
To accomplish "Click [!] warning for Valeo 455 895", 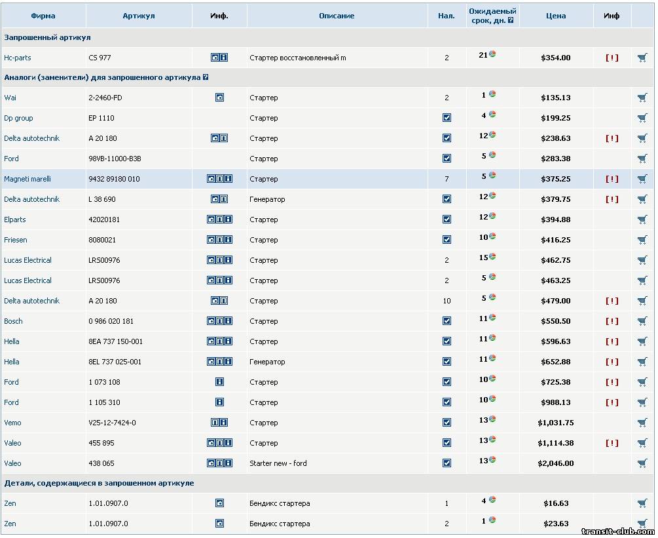I will click(x=612, y=443).
